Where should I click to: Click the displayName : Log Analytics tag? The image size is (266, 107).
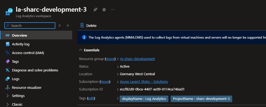(144, 99)
